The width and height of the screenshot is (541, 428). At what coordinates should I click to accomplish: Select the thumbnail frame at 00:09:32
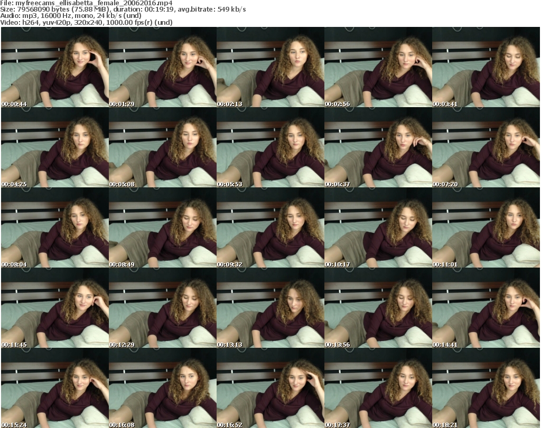click(270, 227)
